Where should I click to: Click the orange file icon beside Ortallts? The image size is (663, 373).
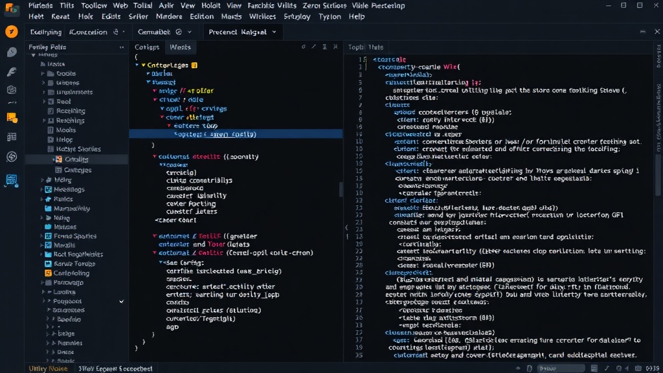pos(59,159)
